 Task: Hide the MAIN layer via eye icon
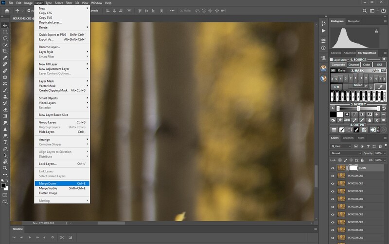pos(333,168)
